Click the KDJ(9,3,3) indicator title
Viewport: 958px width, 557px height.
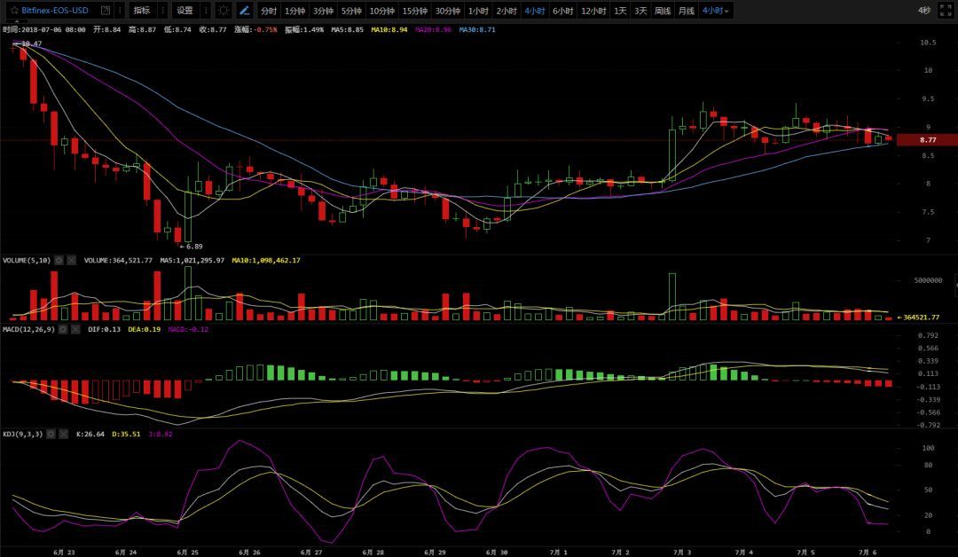coord(22,435)
